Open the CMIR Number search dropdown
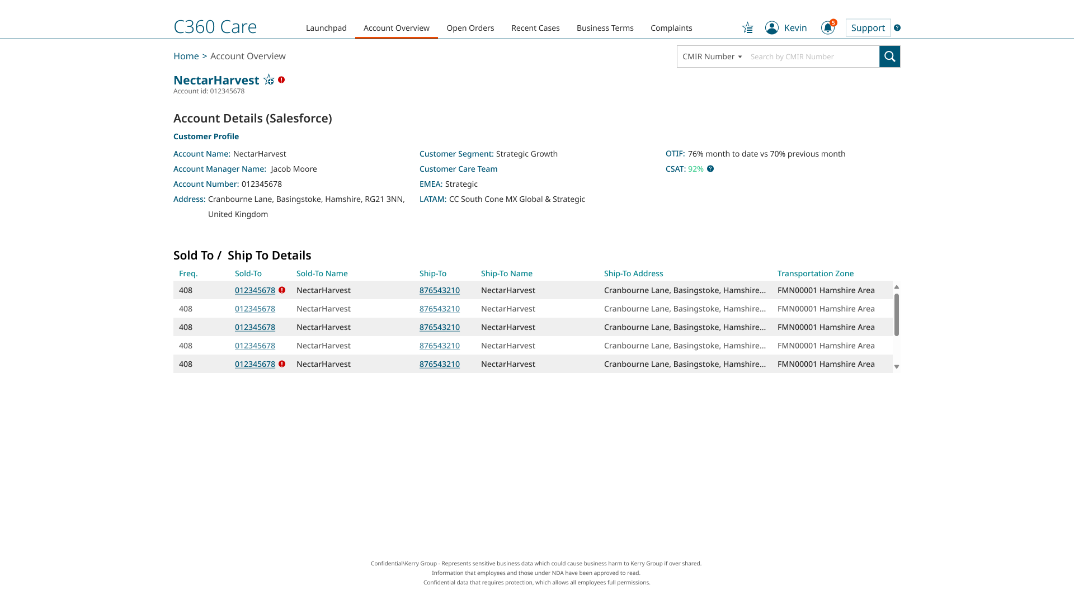Viewport: 1074px width, 604px height. 711,56
